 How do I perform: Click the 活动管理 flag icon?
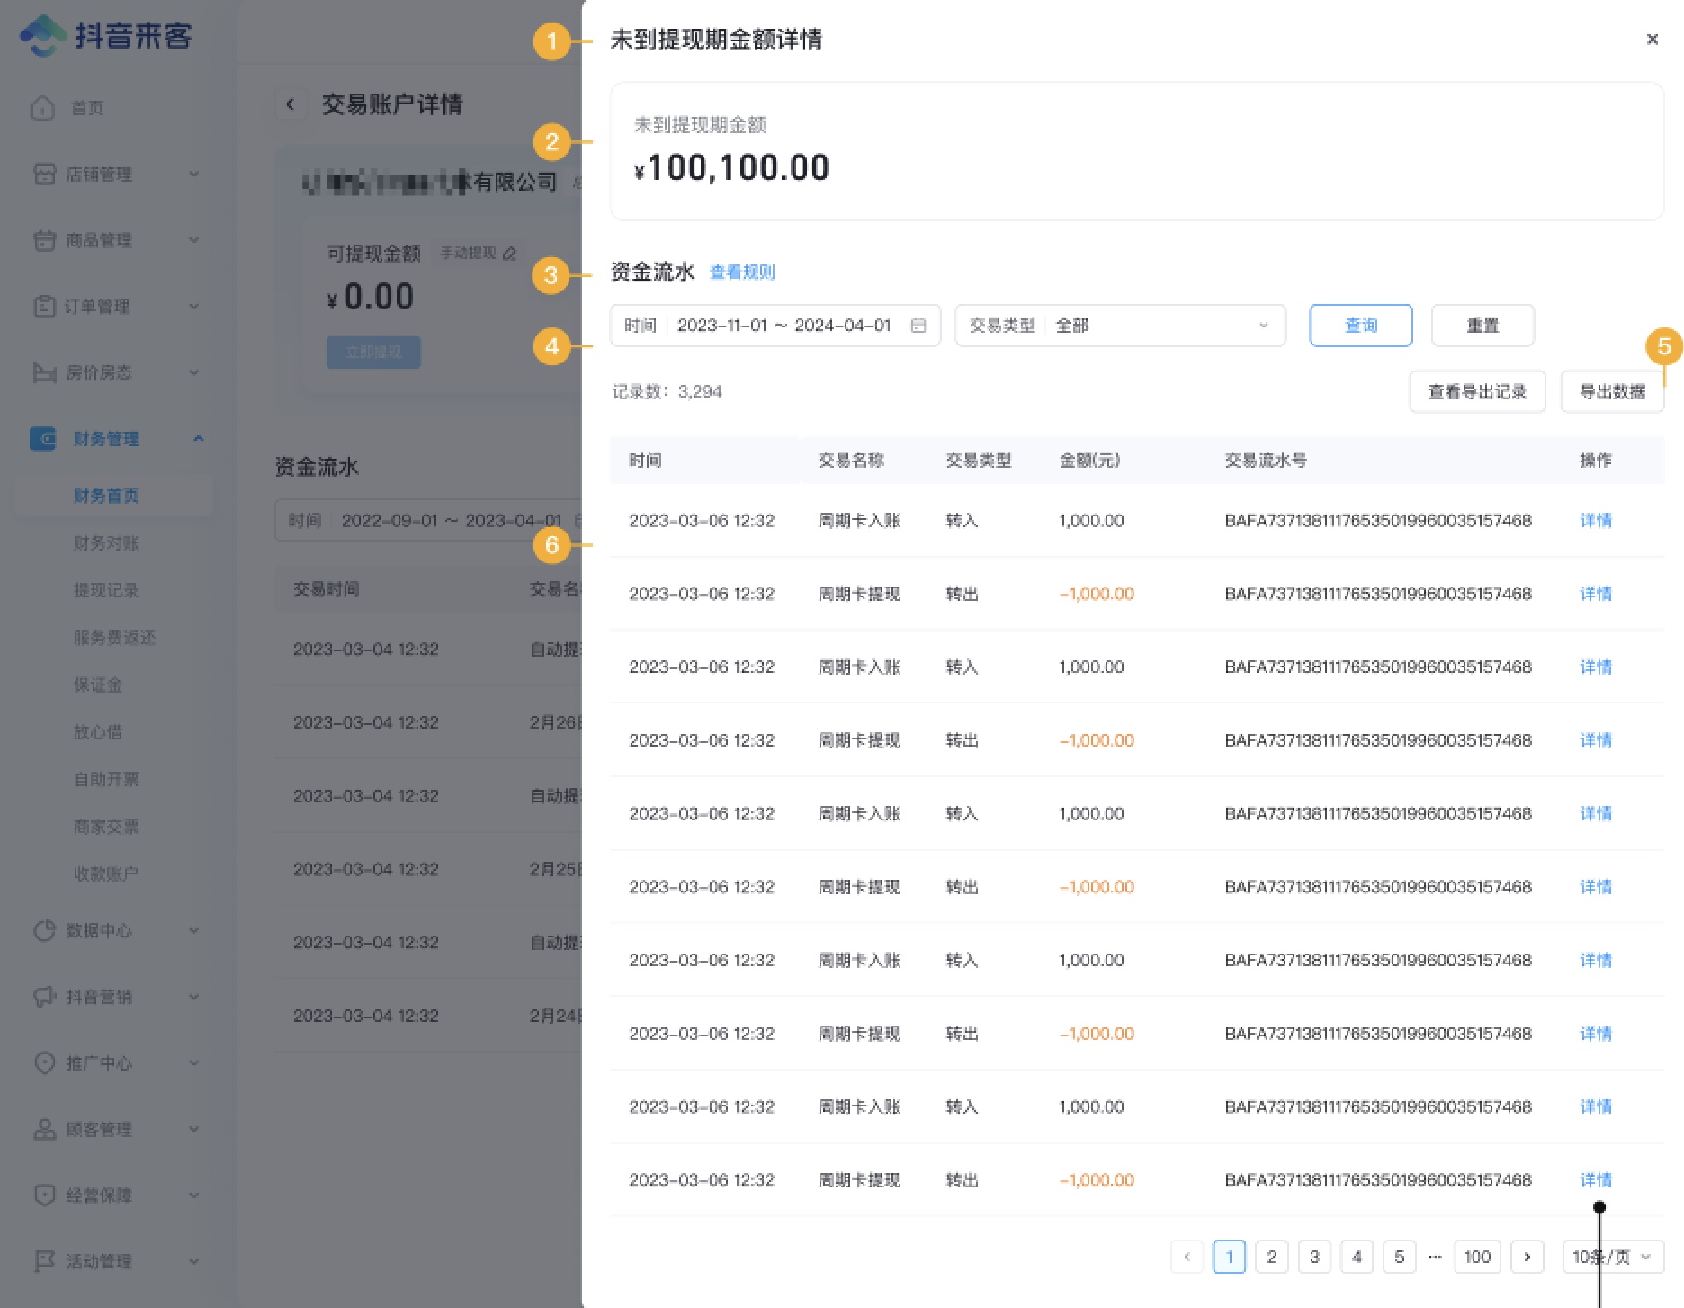tap(44, 1261)
